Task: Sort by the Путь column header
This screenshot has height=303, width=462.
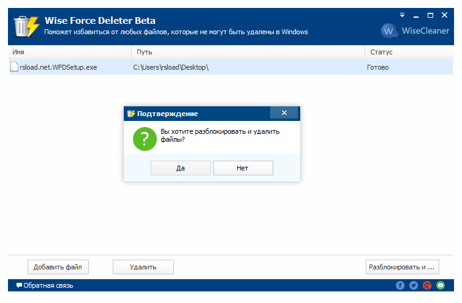Action: [248, 52]
